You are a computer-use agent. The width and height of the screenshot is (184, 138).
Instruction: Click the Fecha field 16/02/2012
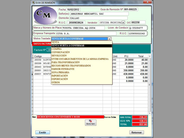click(73, 9)
